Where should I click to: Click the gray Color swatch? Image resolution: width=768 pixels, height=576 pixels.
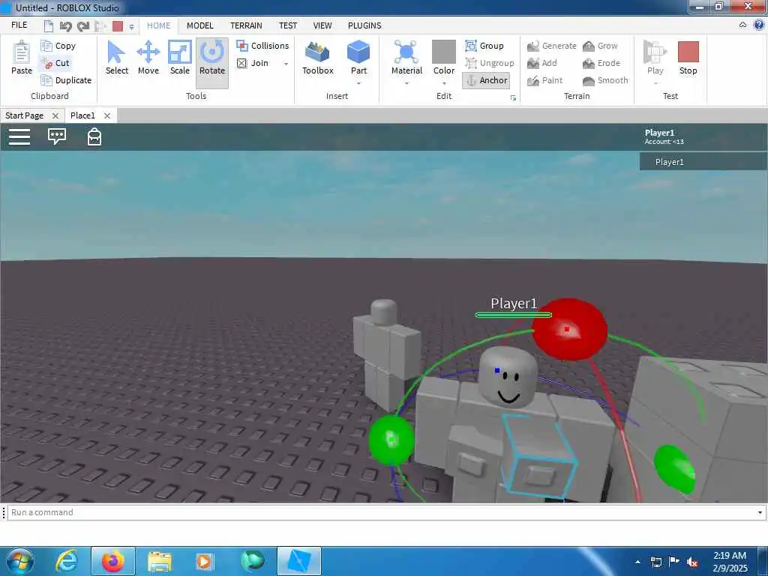tap(444, 52)
